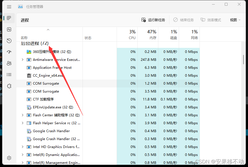Select the first COM Surrogate row with 1.2 MB
The height and width of the screenshot is (167, 248).
tap(108, 83)
